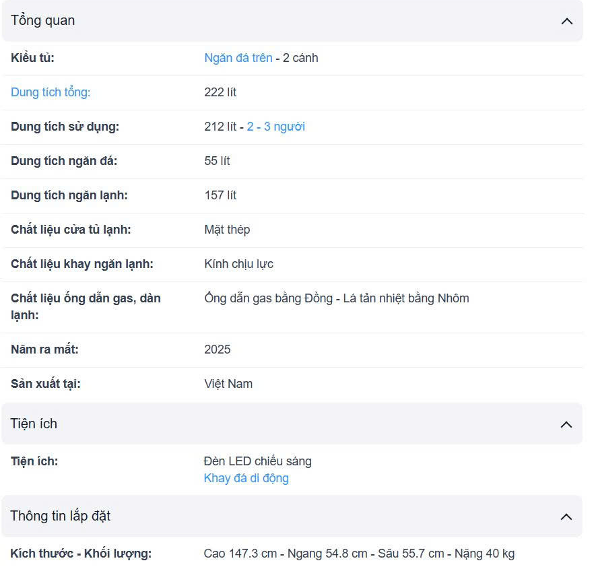Click the 2025 release year value

[217, 349]
